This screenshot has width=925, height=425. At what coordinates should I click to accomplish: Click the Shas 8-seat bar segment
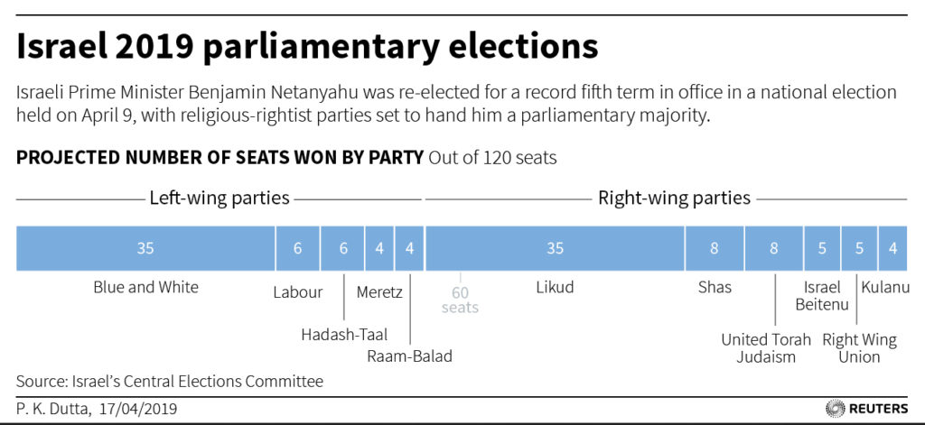pos(715,249)
